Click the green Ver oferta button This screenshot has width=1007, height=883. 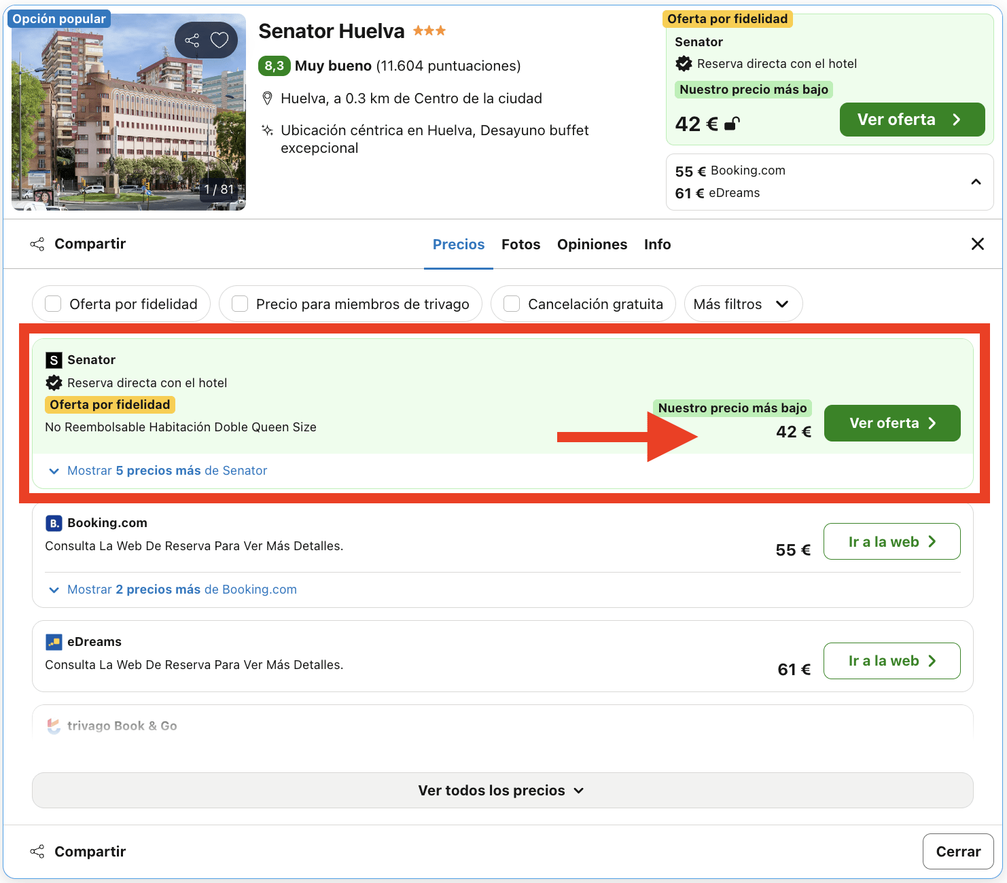[892, 422]
